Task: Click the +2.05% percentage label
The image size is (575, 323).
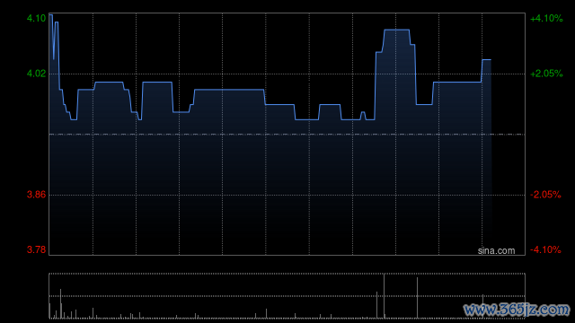Action: point(546,74)
